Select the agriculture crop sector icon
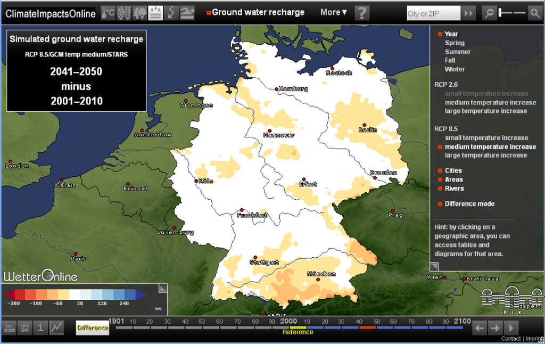The height and width of the screenshot is (344, 545). coord(124,13)
